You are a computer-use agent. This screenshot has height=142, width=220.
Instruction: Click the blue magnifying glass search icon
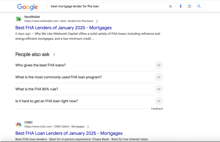tap(199, 6)
